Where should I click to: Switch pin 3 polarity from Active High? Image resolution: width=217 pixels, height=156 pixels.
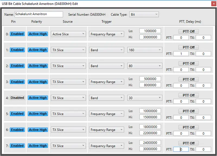tap(38, 82)
